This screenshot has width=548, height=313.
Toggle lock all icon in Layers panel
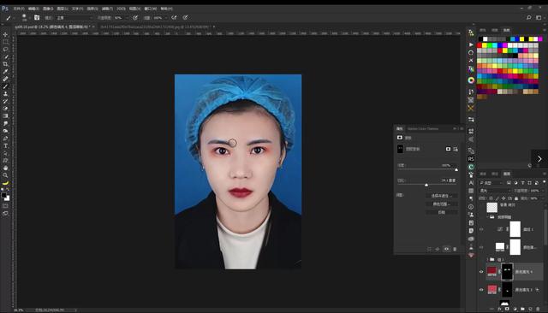click(516, 198)
